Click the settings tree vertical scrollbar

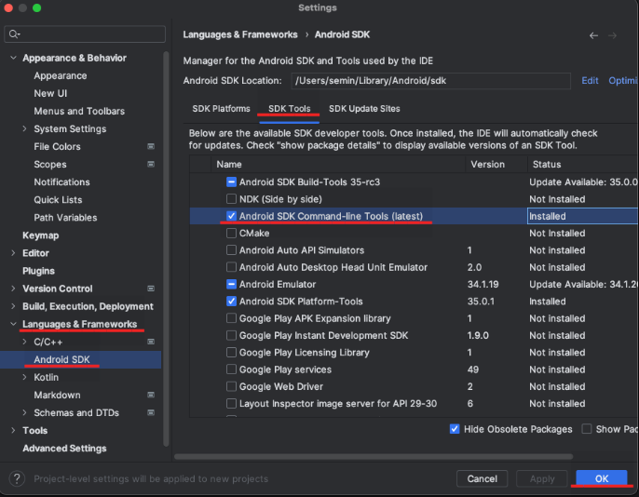(x=166, y=249)
